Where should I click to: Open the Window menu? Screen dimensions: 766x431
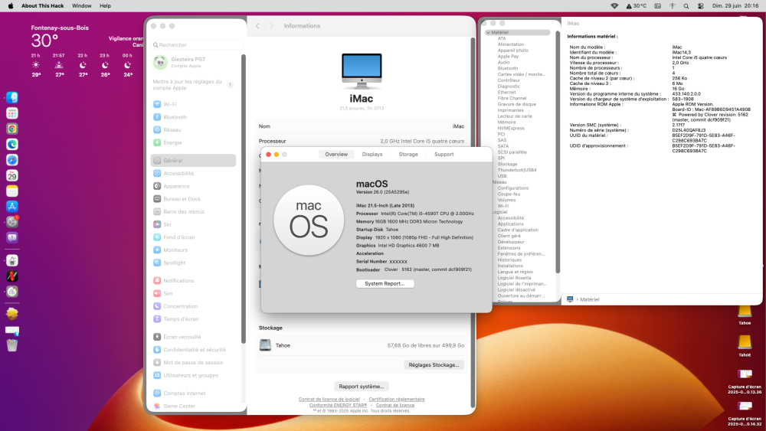(x=82, y=6)
